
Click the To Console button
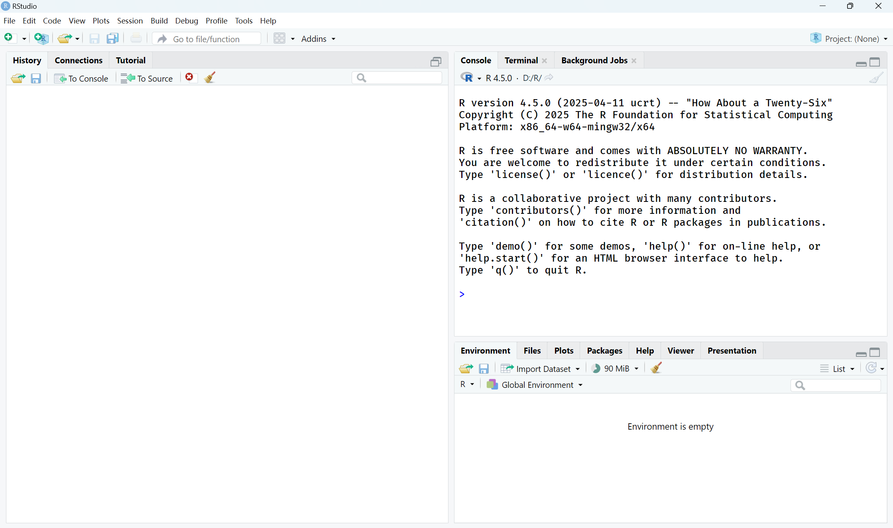[81, 78]
